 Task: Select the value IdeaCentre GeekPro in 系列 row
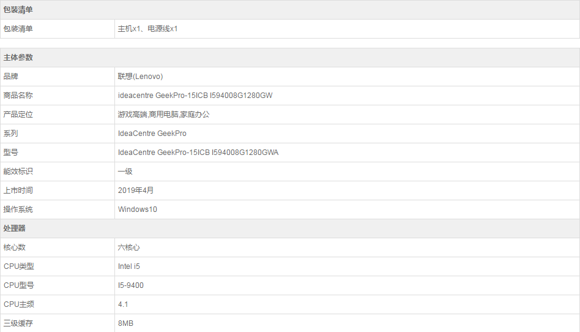point(152,134)
